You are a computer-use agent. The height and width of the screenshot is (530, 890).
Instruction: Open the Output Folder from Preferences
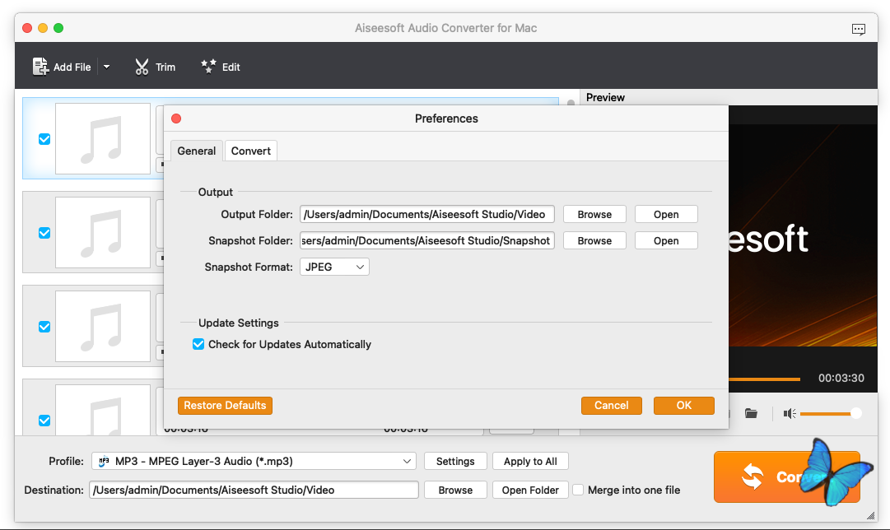click(x=666, y=214)
